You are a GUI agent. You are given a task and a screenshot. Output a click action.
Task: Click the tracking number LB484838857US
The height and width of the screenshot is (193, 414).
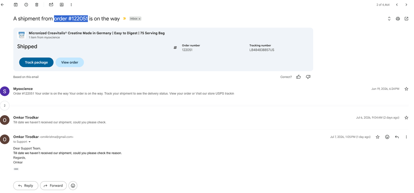tap(262, 50)
